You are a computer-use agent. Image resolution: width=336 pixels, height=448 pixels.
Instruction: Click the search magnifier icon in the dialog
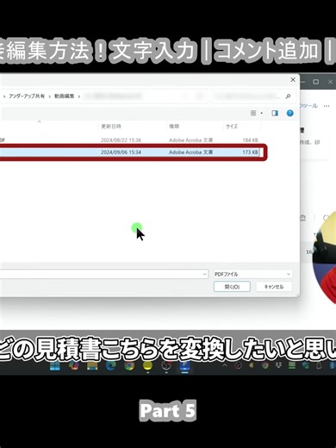pyautogui.click(x=288, y=96)
